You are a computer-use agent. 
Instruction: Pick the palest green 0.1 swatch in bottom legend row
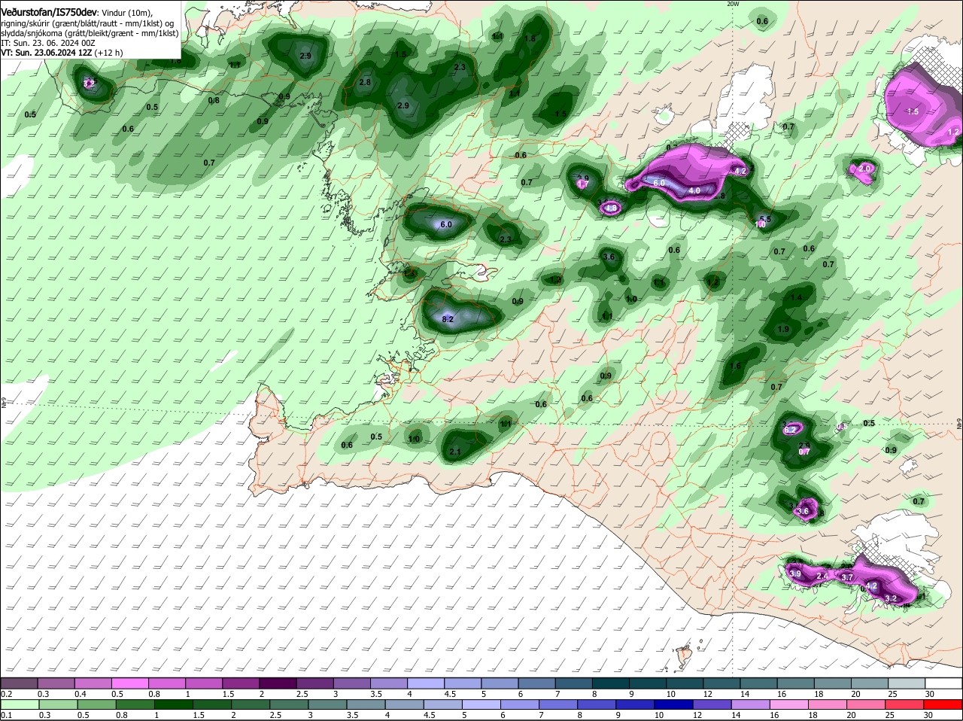click(19, 704)
